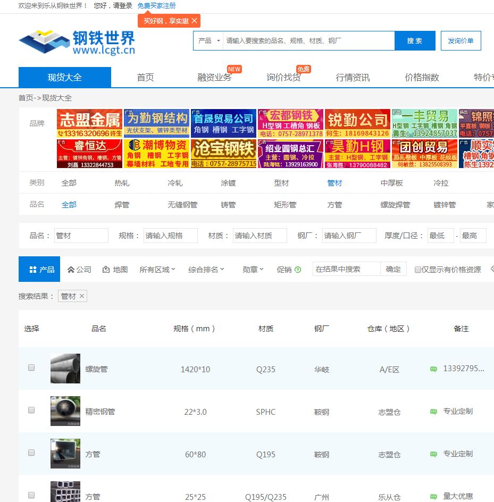The height and width of the screenshot is (502, 494).
Task: Switch to the 产品 grid view tab
Action: (39, 269)
